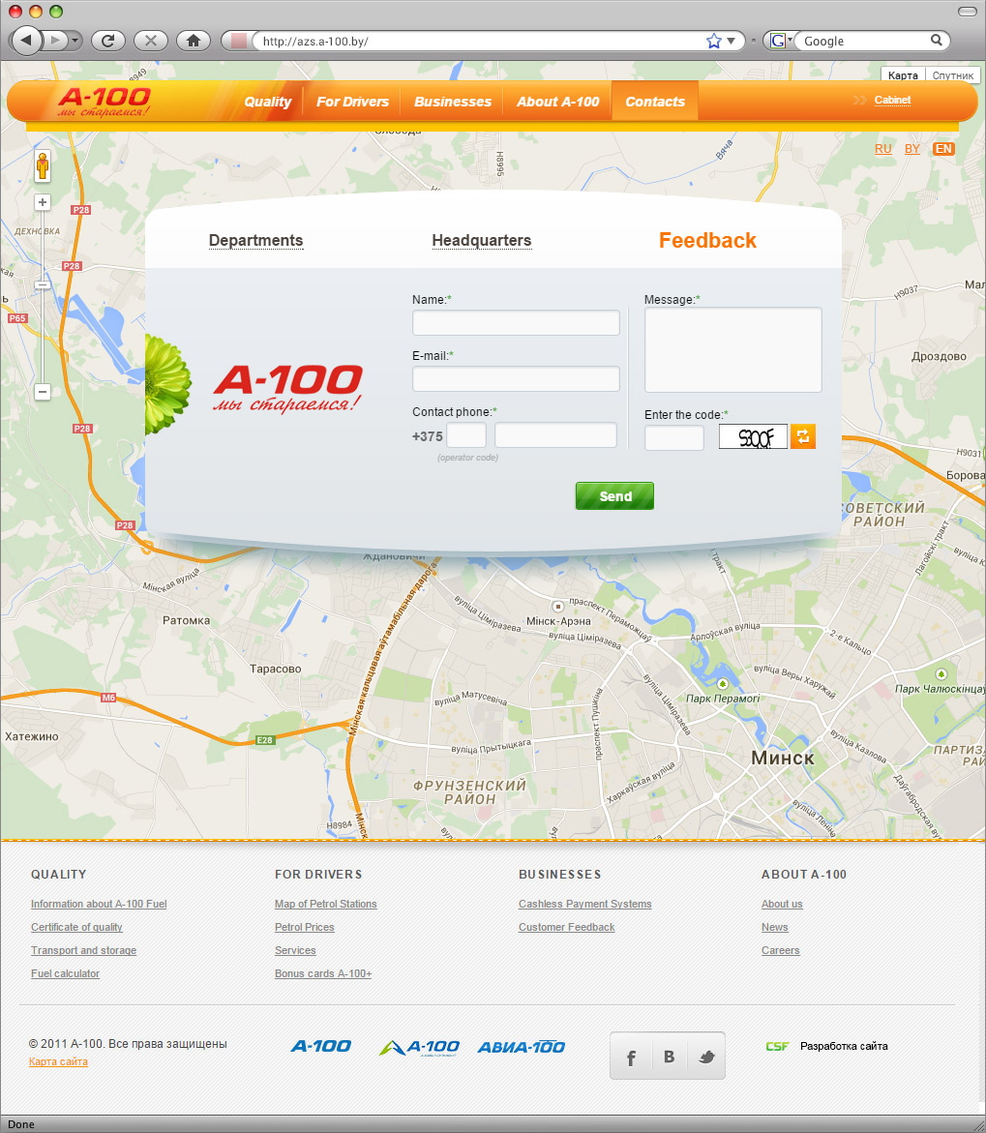Image resolution: width=986 pixels, height=1133 pixels.
Task: Reload the page with the refresh button
Action: coord(107,41)
